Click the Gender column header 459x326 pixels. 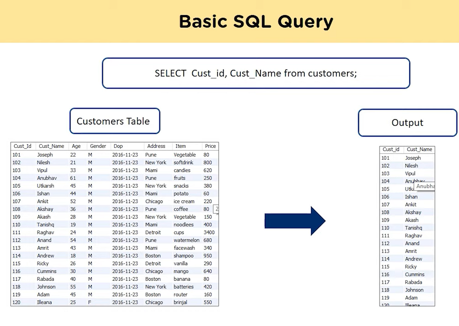pyautogui.click(x=98, y=146)
